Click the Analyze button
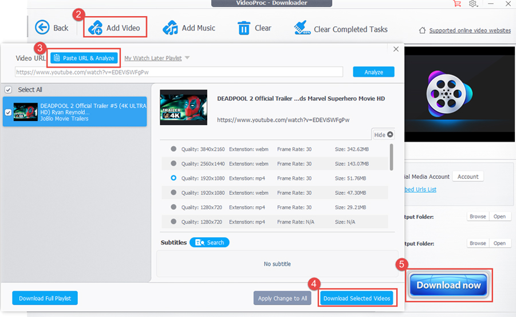The height and width of the screenshot is (317, 516). (x=373, y=72)
